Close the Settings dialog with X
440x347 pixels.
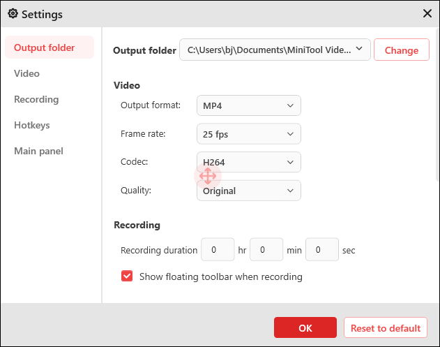(427, 13)
